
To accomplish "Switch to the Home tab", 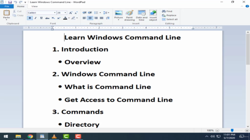I will [x=21, y=6].
